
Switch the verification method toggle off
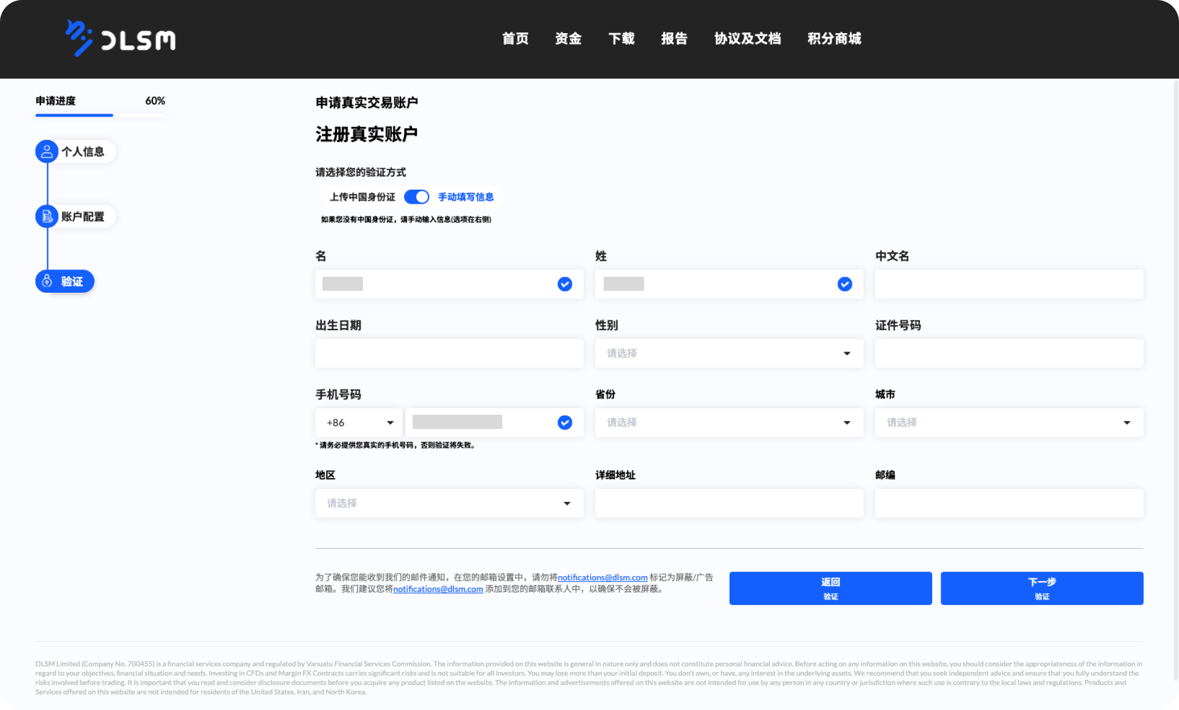[x=417, y=196]
